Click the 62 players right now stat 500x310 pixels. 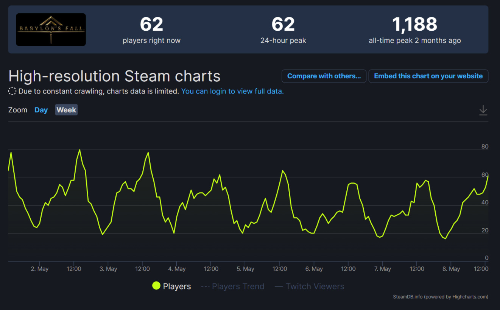[151, 30]
